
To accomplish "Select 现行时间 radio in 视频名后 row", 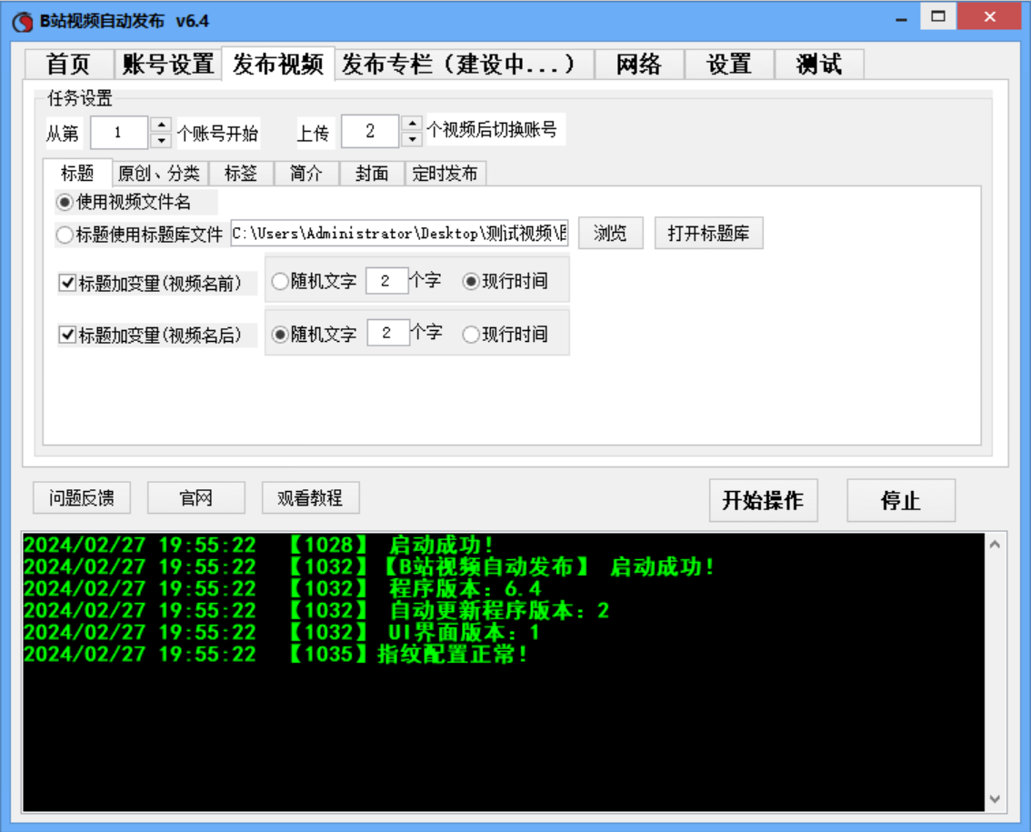I will tap(505, 334).
